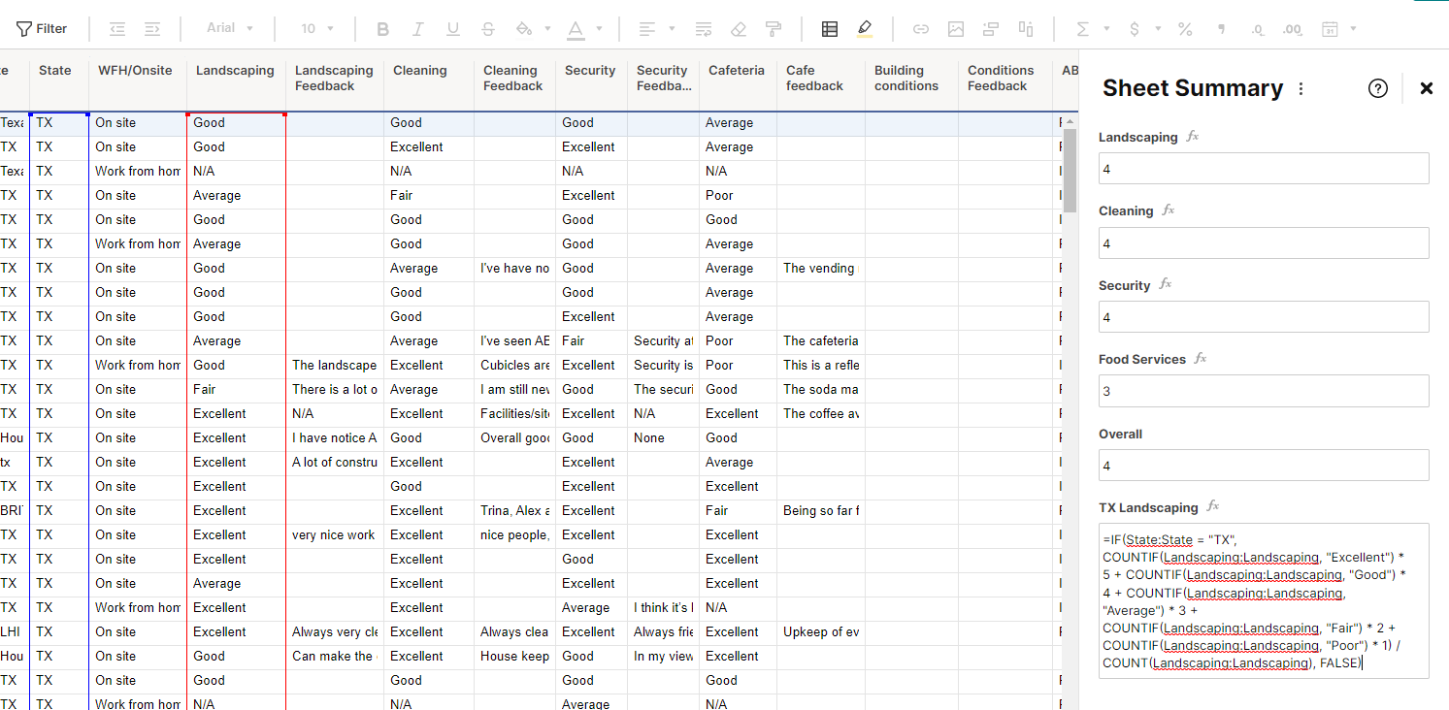The width and height of the screenshot is (1449, 710).
Task: Toggle text wrapping for the cell
Action: pyautogui.click(x=703, y=28)
